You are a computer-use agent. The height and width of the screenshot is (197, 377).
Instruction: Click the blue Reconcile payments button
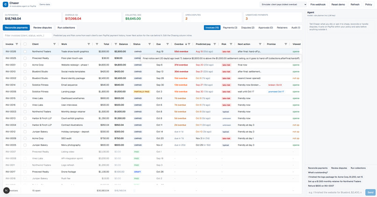(x=16, y=28)
